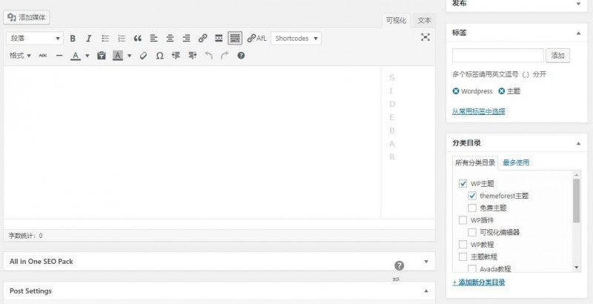Open the keyboard shortcuts help icon

point(241,56)
